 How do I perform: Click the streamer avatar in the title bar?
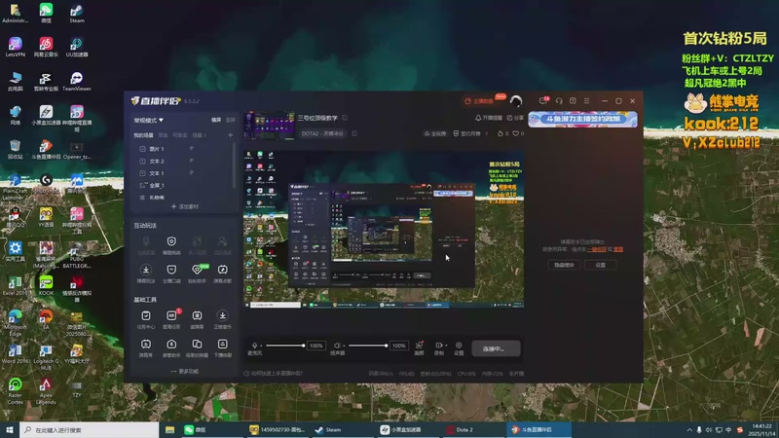tap(516, 101)
